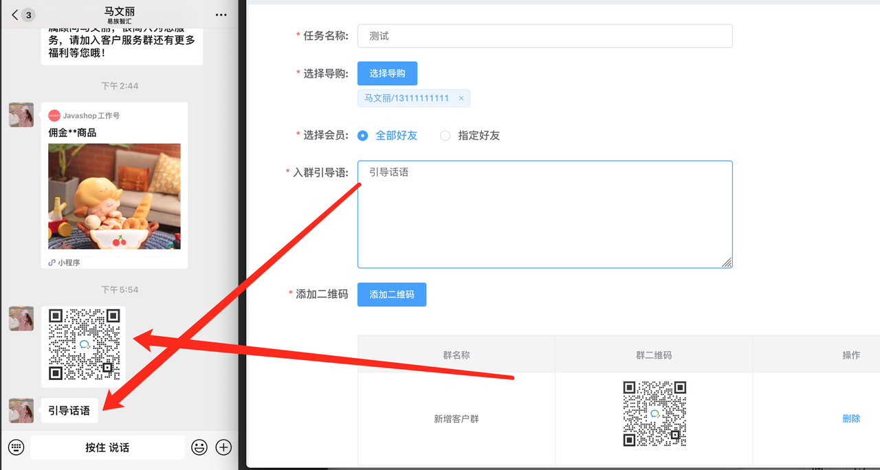
Task: Click the avatar beside the QR code message
Action: (x=21, y=318)
